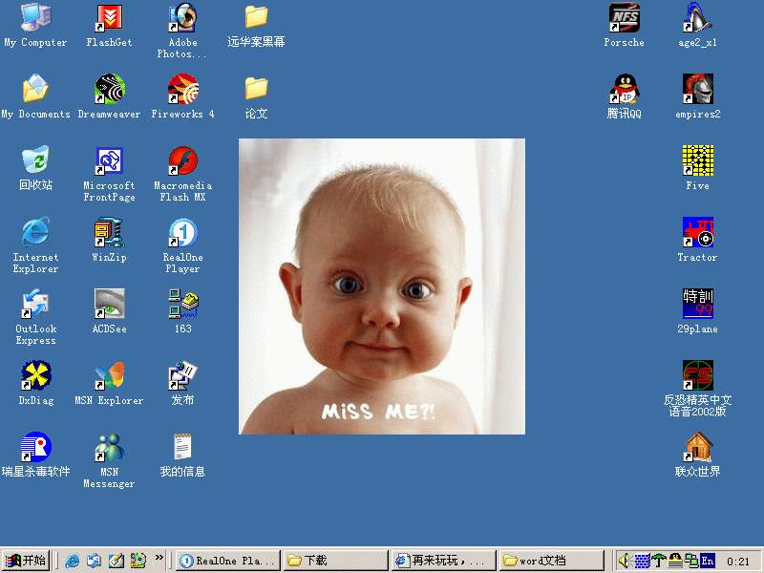Open the Adobe Photoshop desktop shortcut
The width and height of the screenshot is (764, 573).
(x=182, y=18)
